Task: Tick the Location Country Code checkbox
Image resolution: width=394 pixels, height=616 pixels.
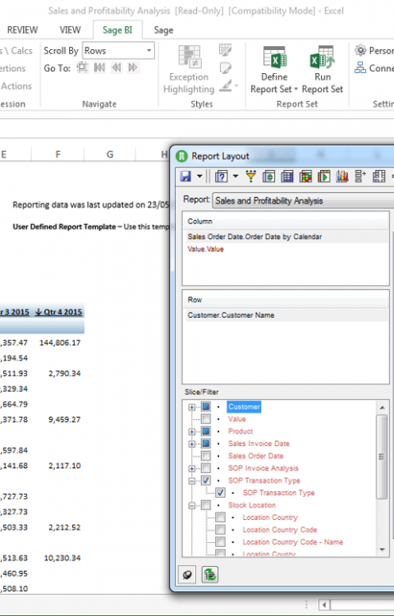Action: click(x=220, y=530)
